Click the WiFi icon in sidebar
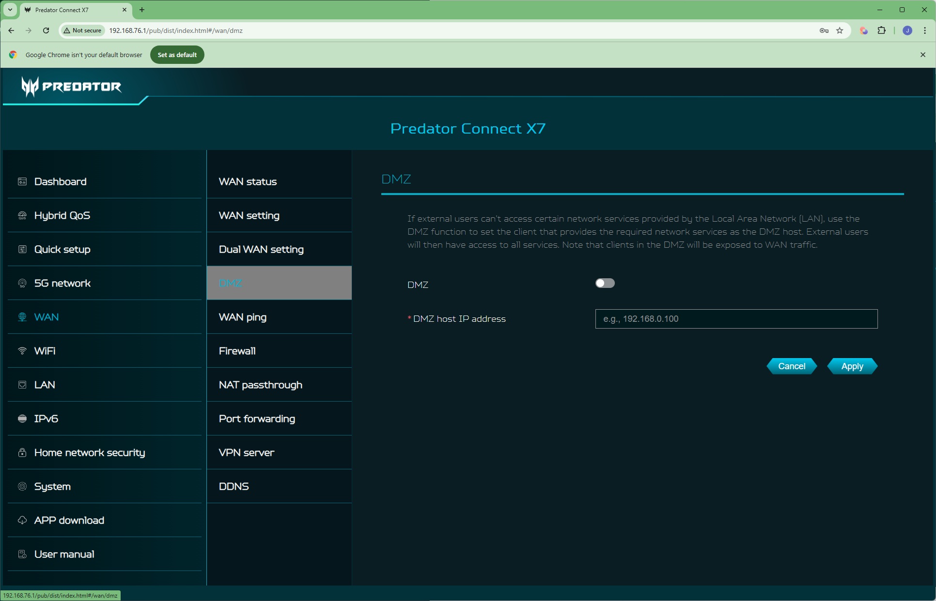This screenshot has height=601, width=936. click(x=22, y=351)
